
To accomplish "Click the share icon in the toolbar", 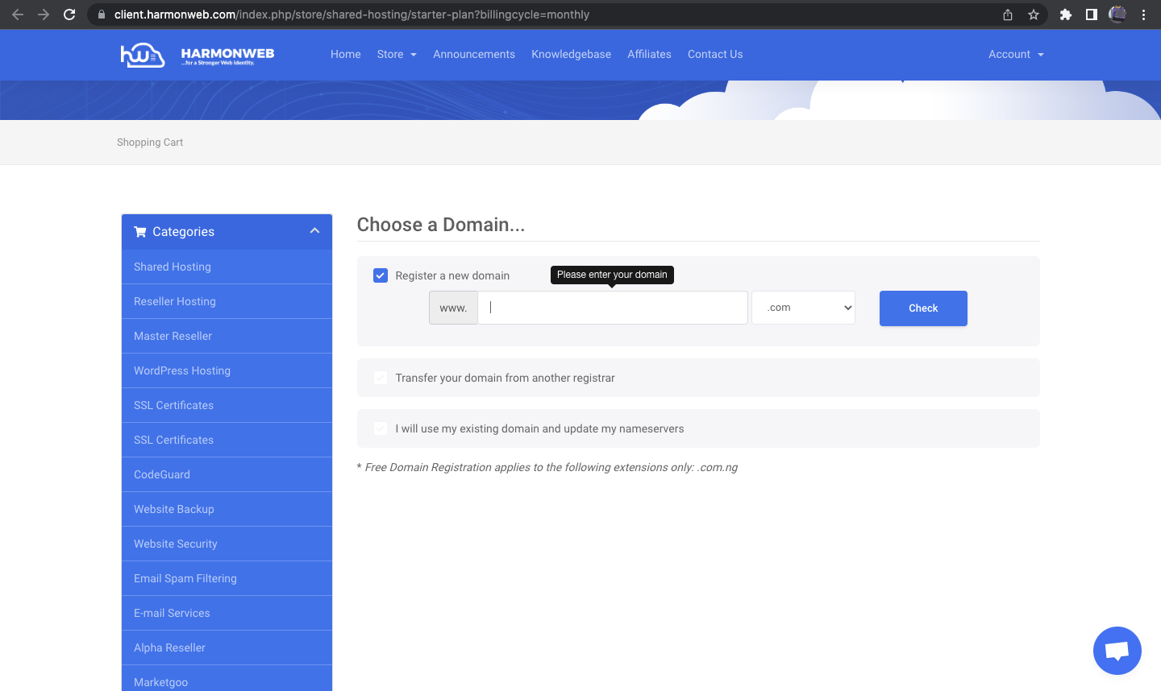I will click(x=1007, y=14).
